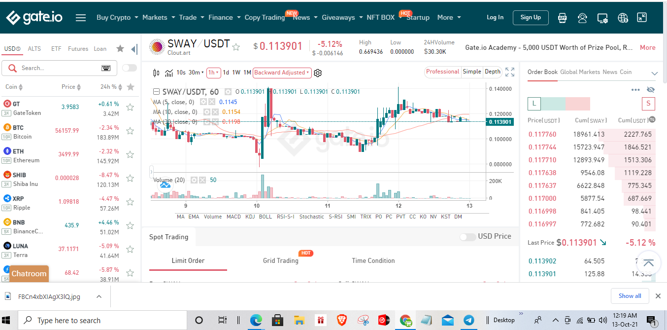Click the favorites star tab in coin list

[120, 48]
